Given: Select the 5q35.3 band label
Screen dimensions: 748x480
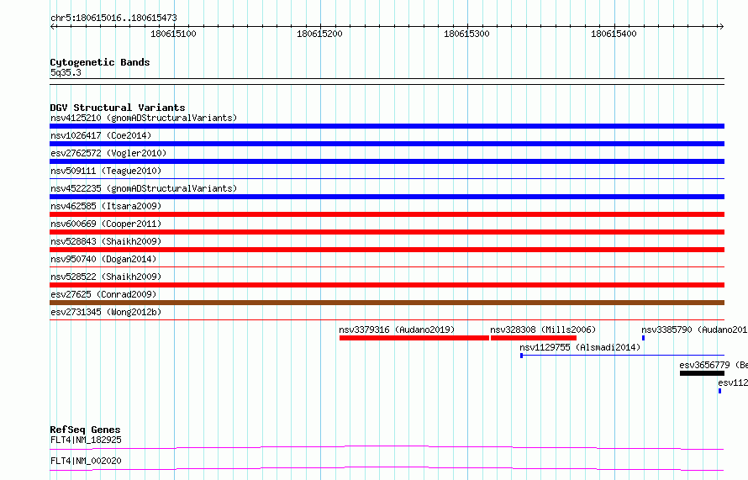Looking at the screenshot, I should pyautogui.click(x=66, y=72).
